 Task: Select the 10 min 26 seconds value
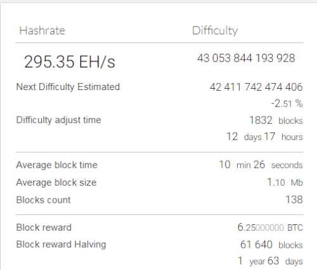click(x=261, y=165)
